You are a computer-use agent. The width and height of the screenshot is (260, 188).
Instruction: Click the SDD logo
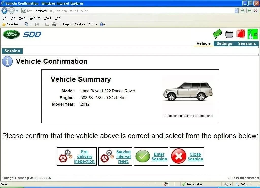pos(32,35)
